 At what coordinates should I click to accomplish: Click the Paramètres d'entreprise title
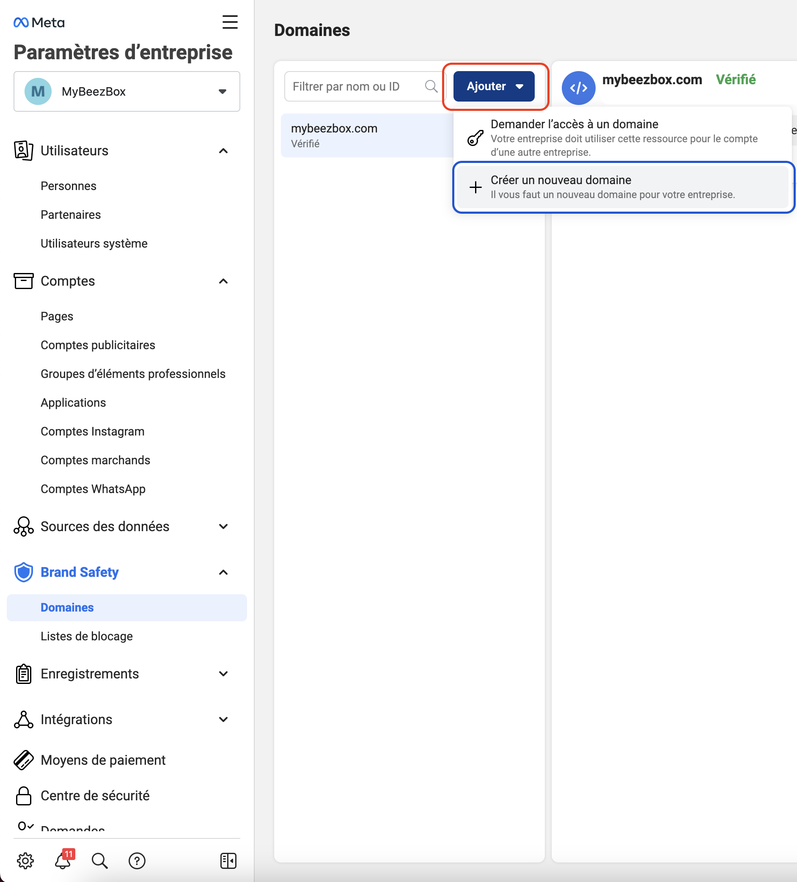click(x=123, y=52)
